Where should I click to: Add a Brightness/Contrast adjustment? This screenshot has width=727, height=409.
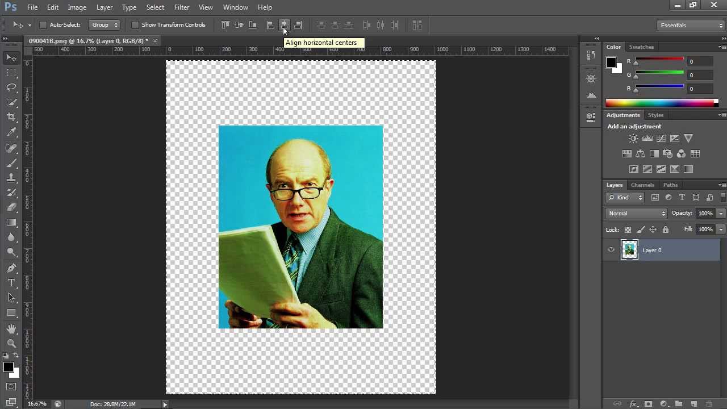click(x=633, y=139)
